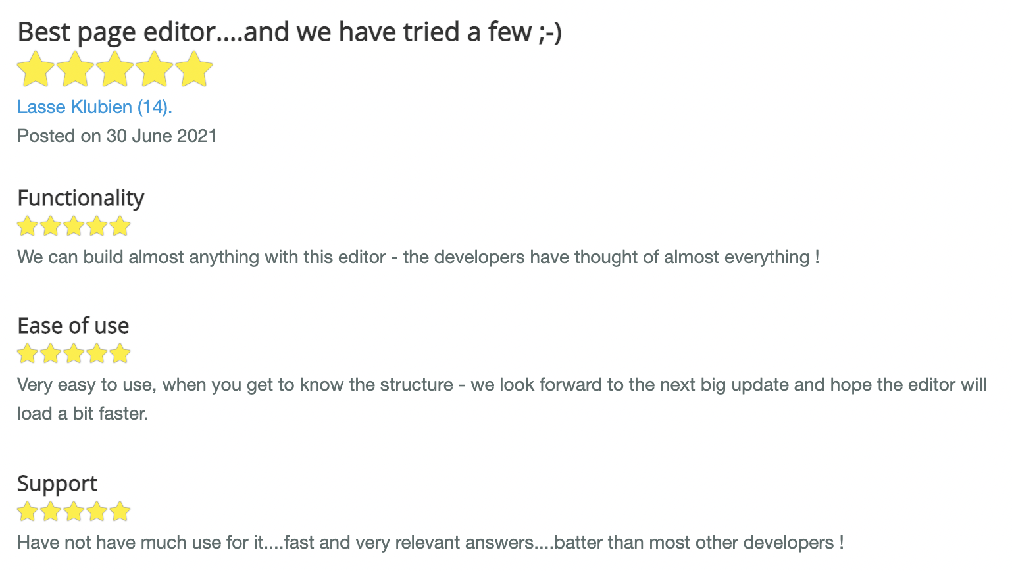1012x571 pixels.
Task: Click the last Support rating star
Action: tap(120, 511)
